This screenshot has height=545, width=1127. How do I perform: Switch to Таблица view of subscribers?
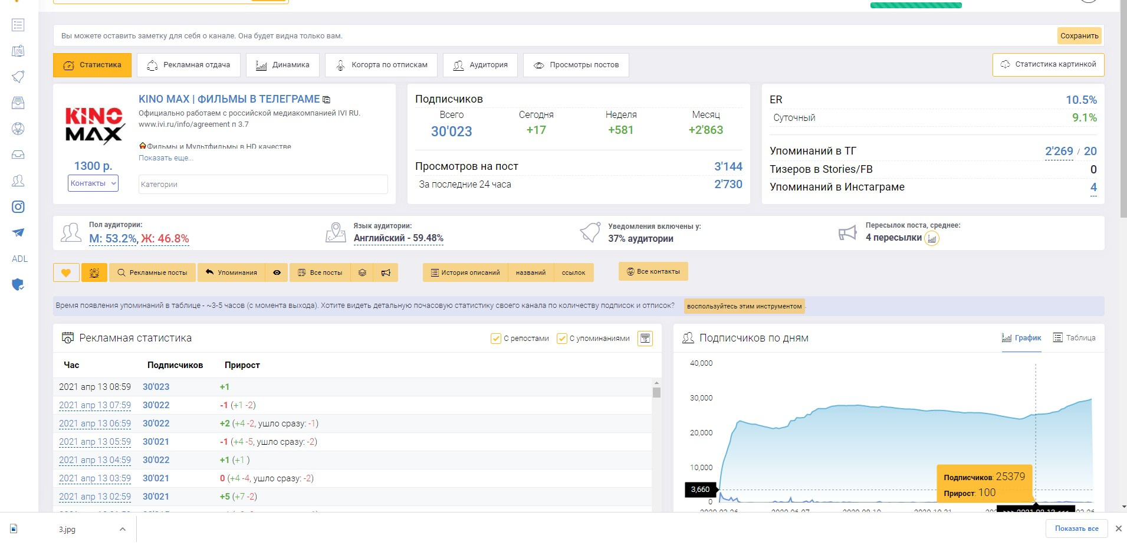[x=1074, y=338]
